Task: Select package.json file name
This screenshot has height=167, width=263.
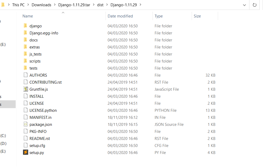Action: (41, 124)
